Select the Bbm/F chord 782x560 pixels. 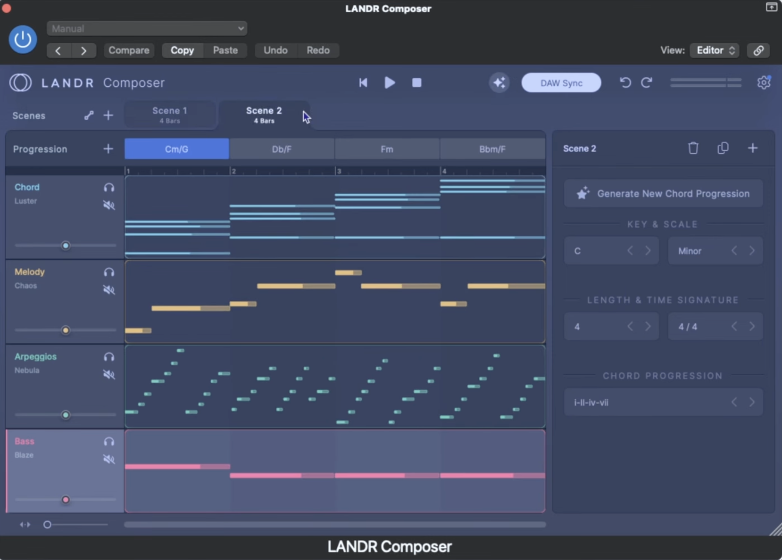(492, 149)
